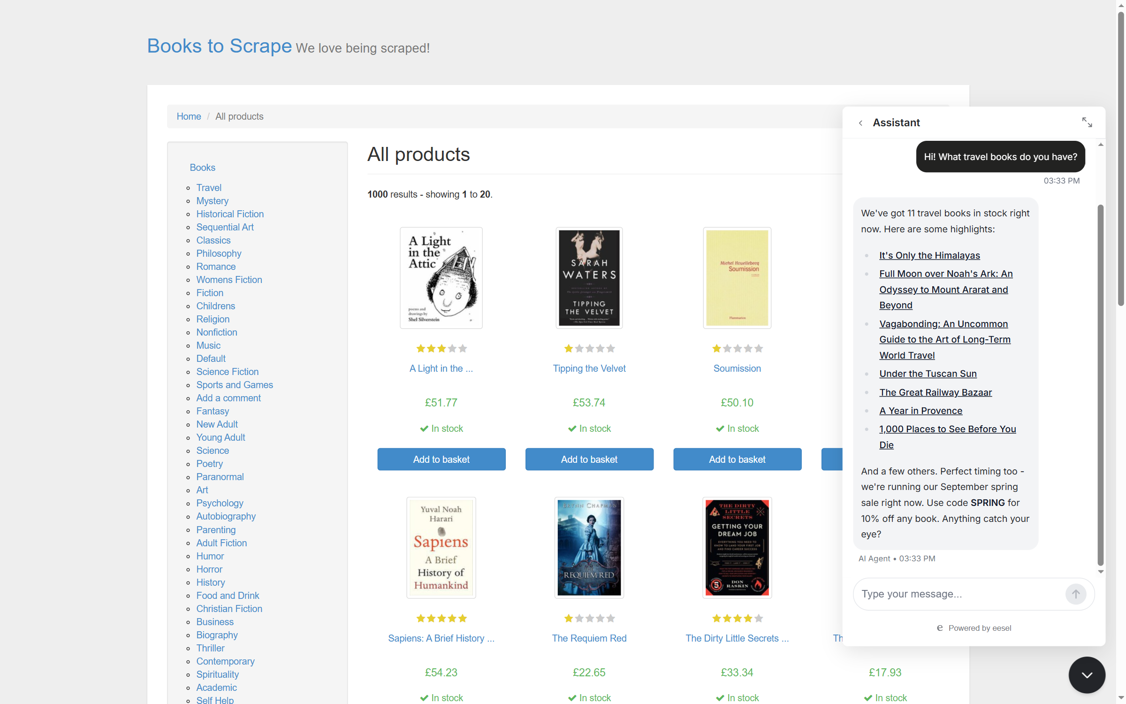
Task: Click the message input field
Action: (959, 594)
